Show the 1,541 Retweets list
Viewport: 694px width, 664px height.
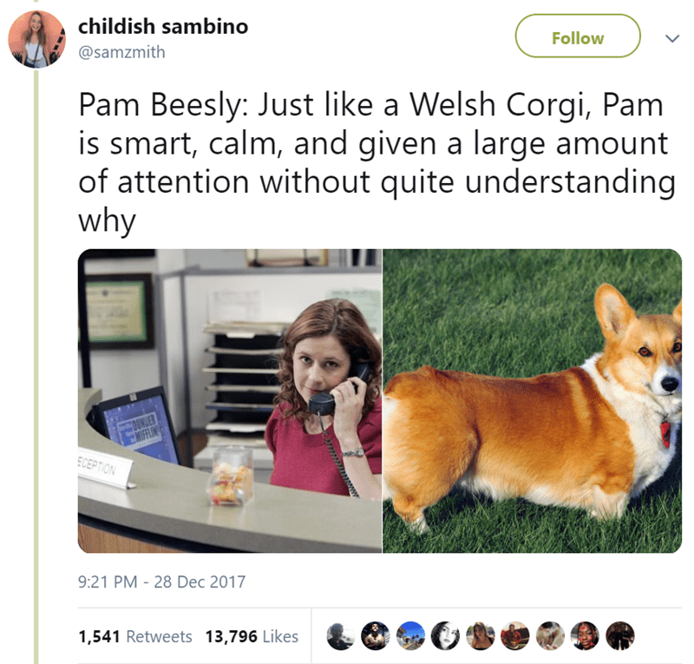tap(135, 636)
